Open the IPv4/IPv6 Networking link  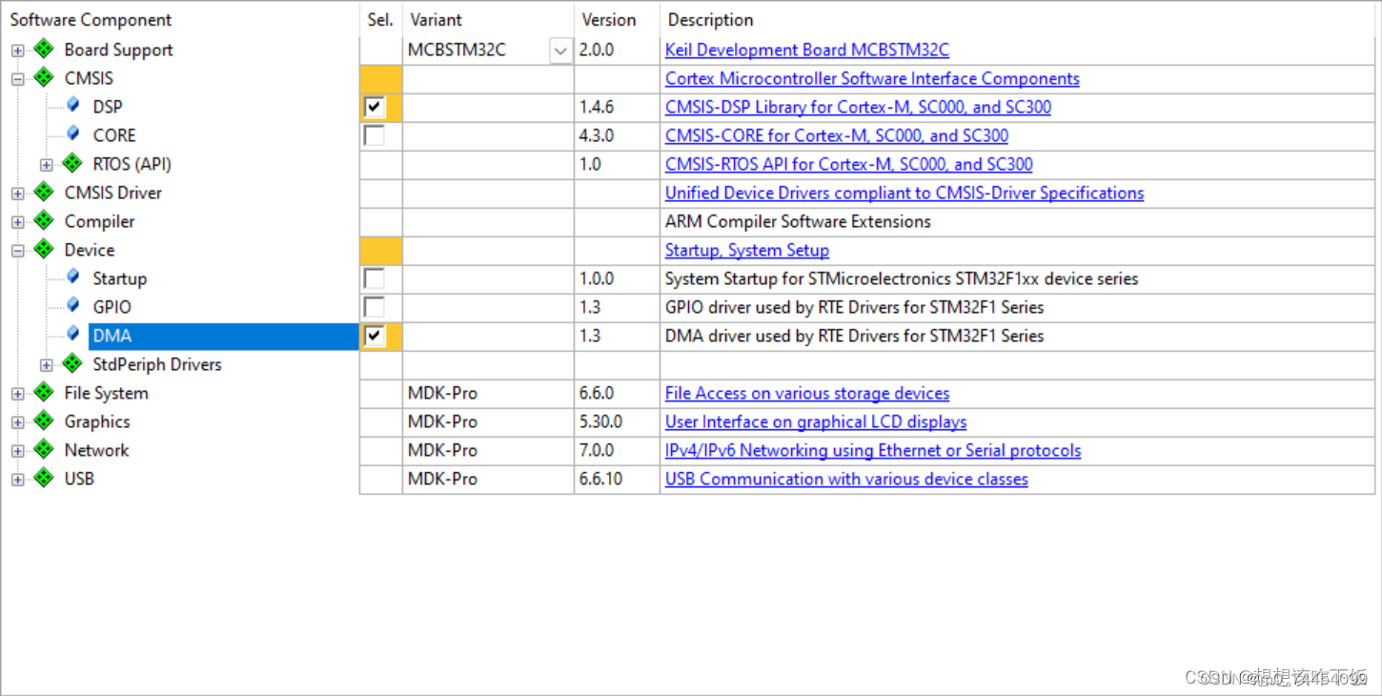click(x=873, y=450)
